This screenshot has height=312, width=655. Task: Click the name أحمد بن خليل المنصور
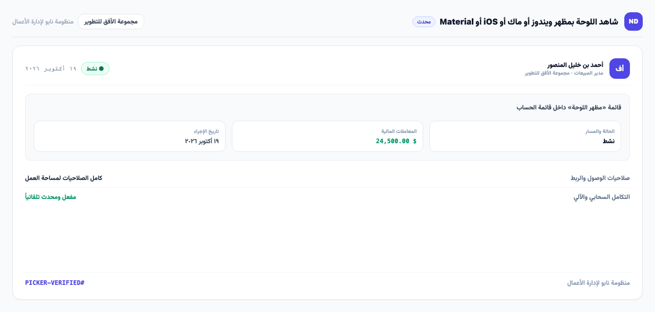(x=575, y=65)
